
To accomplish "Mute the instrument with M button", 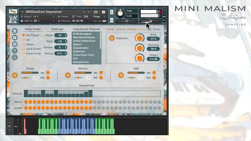I will tap(112, 20).
